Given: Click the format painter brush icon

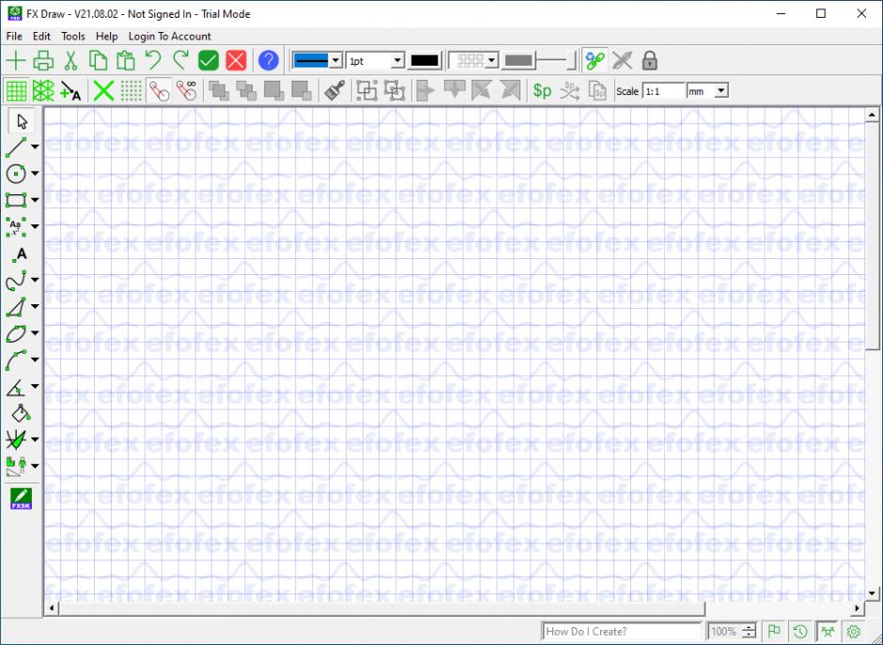Looking at the screenshot, I should coord(334,90).
